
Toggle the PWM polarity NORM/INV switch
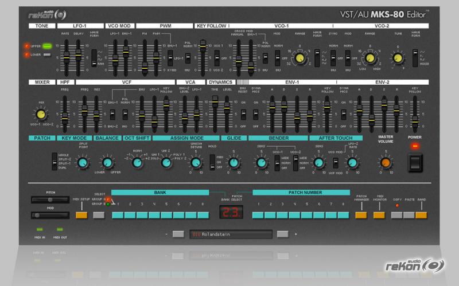coord(188,58)
